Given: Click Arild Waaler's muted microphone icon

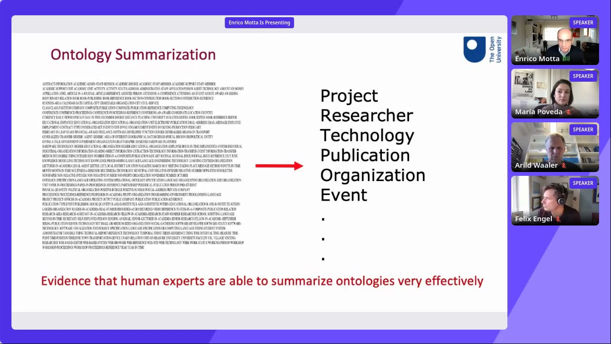Looking at the screenshot, I should pyautogui.click(x=564, y=166).
